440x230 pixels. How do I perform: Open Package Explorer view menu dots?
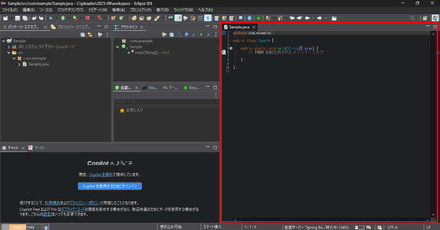click(x=107, y=35)
